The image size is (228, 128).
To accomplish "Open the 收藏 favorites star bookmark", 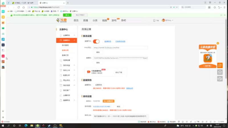I will coord(10,11).
